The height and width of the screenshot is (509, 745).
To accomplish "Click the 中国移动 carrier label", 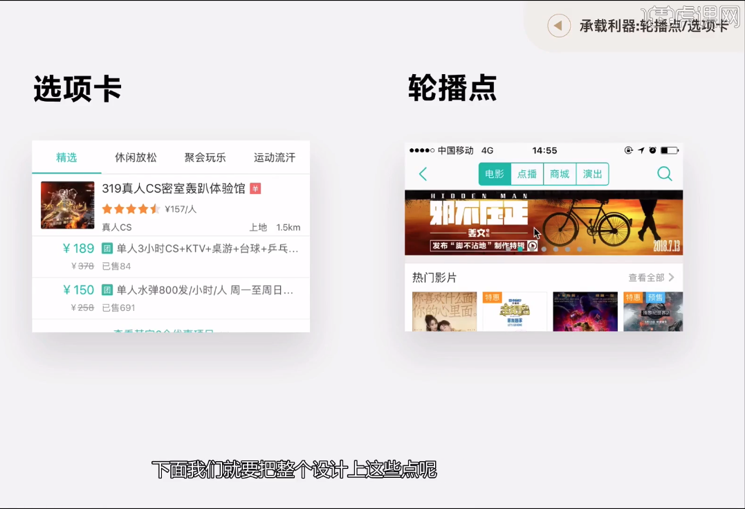I will click(x=456, y=150).
